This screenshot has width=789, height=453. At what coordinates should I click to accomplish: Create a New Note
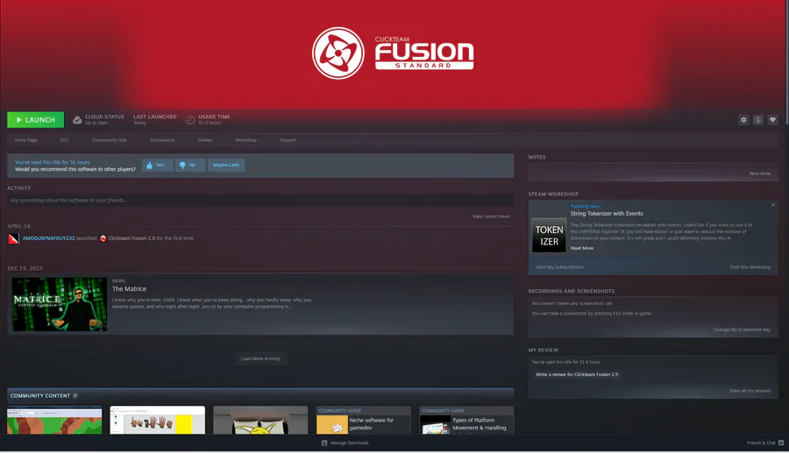[x=760, y=173]
